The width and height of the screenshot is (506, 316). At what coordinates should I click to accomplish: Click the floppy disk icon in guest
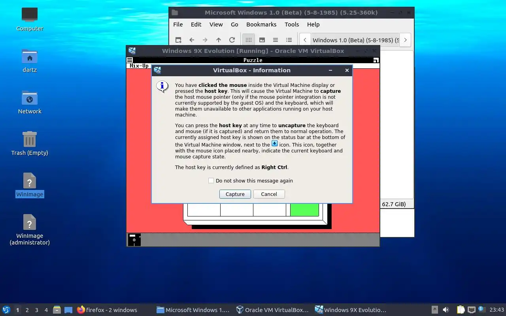click(134, 240)
